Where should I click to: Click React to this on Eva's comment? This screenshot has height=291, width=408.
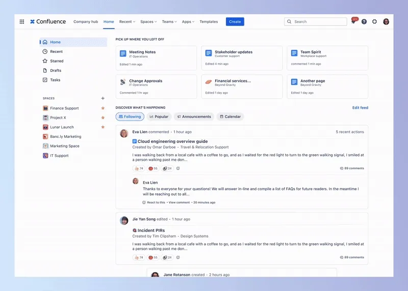click(154, 202)
